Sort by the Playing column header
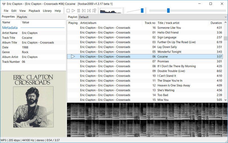The height and width of the screenshot is (143, 228). pos(73,23)
